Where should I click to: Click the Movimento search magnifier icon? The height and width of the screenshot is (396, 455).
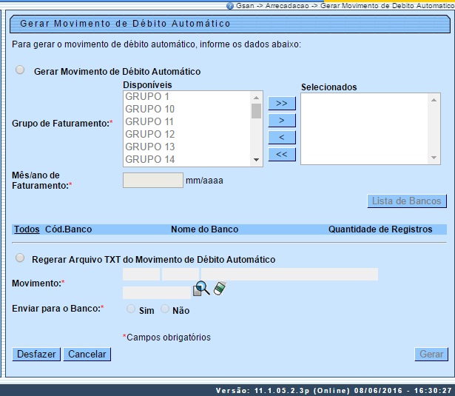(x=201, y=289)
